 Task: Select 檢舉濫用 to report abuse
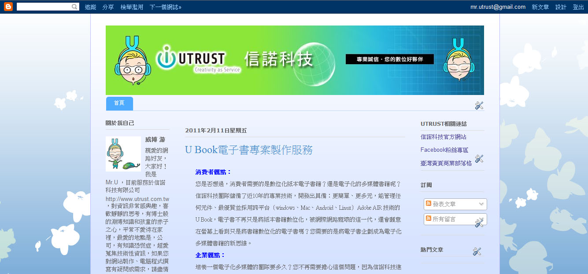point(132,7)
